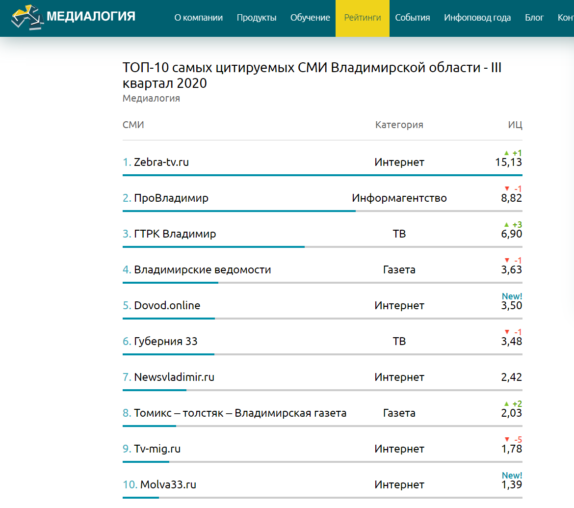Click the ИЦ value 1,78

(x=511, y=449)
